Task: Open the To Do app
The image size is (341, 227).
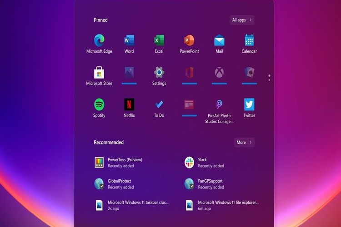Action: click(x=159, y=108)
